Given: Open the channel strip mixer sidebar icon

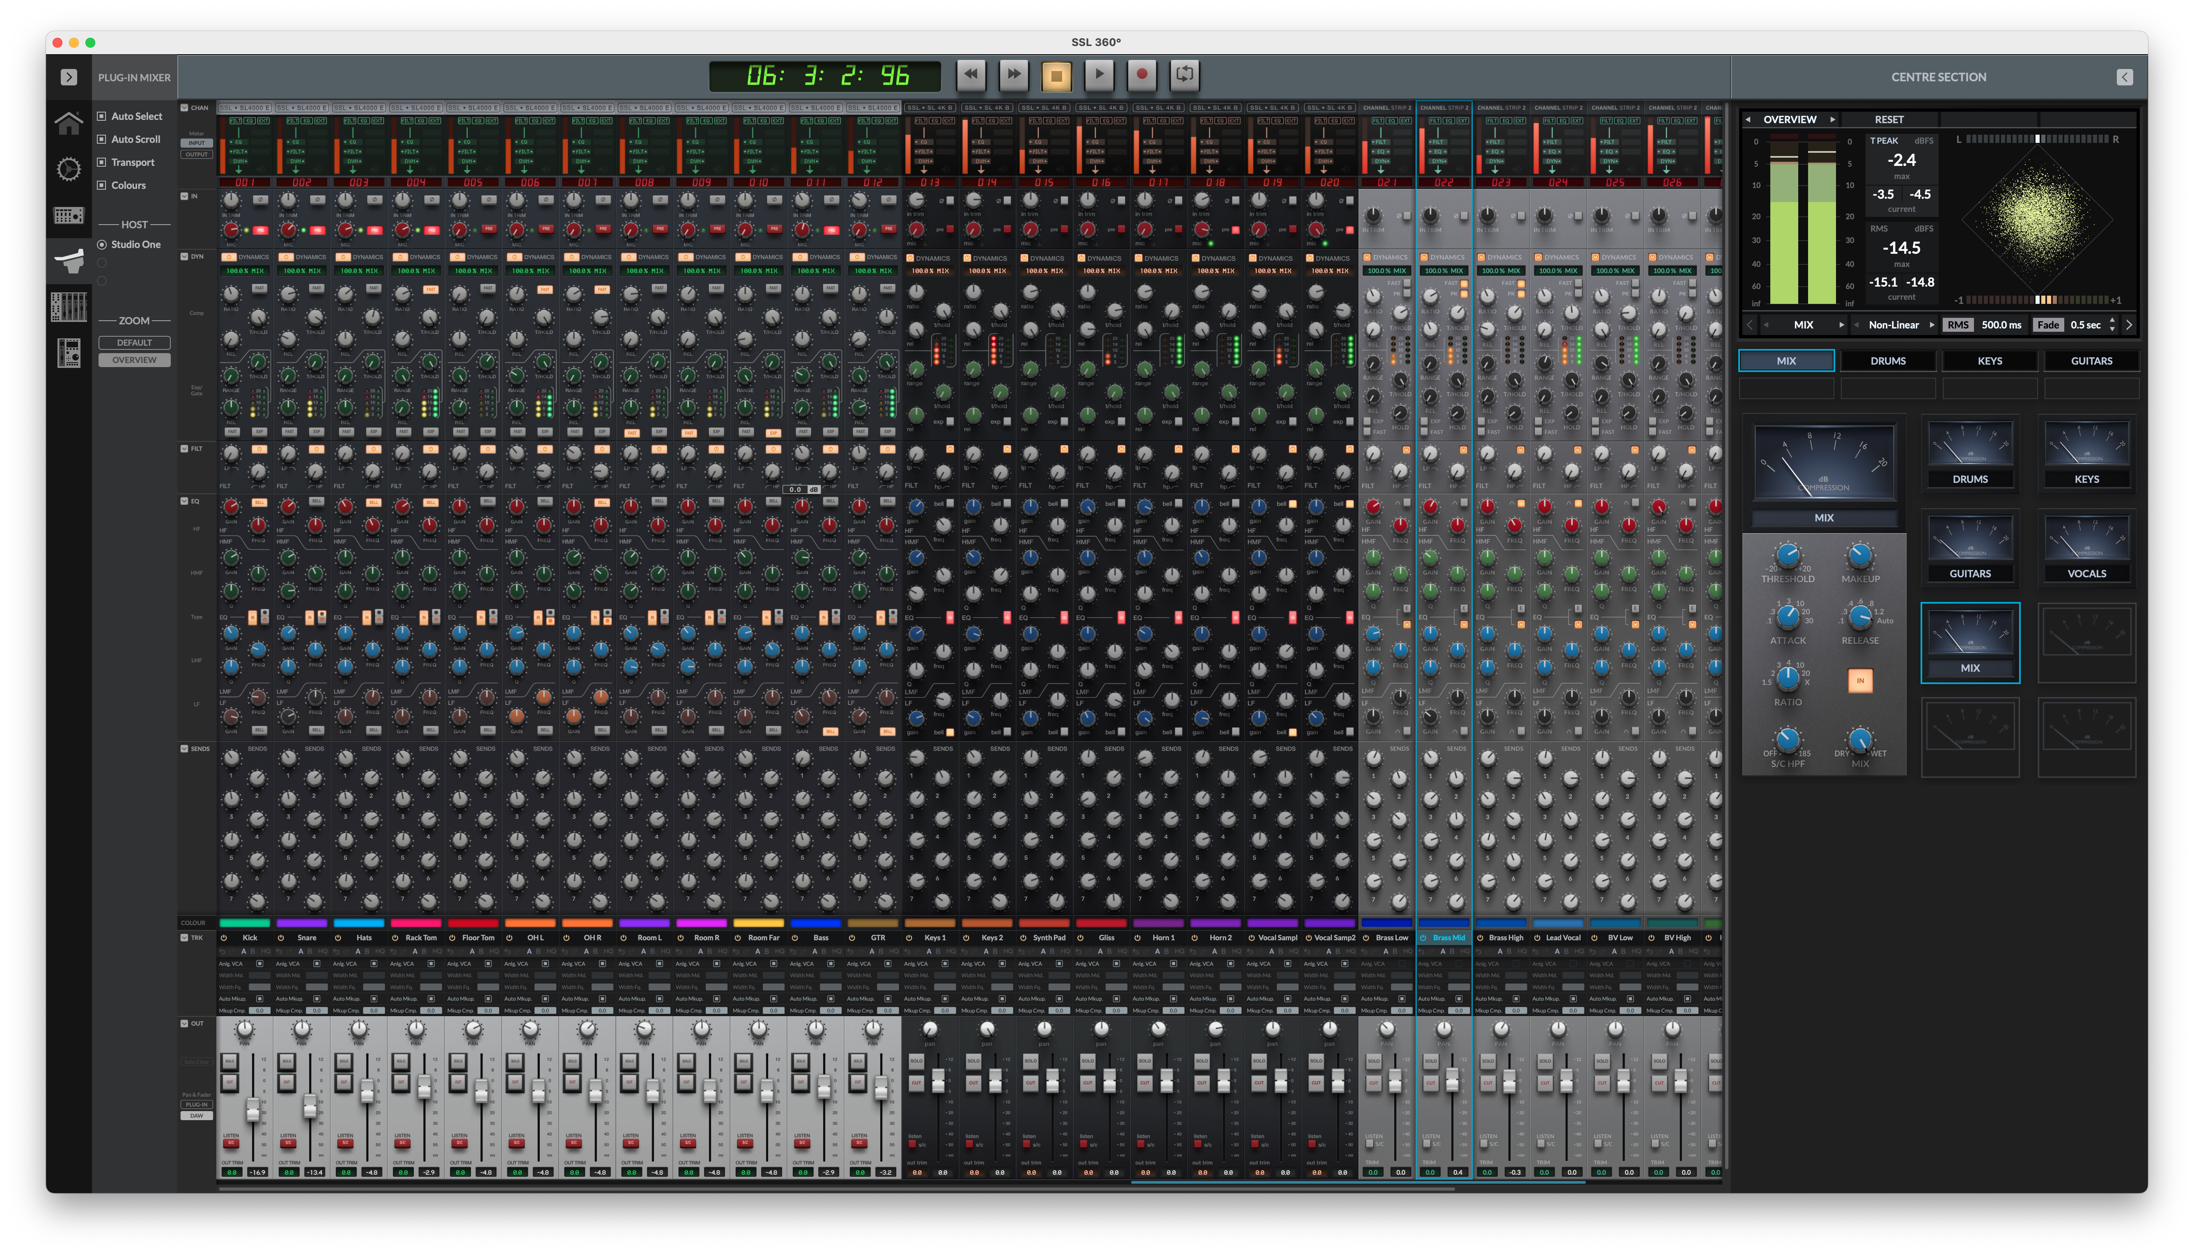Looking at the screenshot, I should (x=69, y=307).
